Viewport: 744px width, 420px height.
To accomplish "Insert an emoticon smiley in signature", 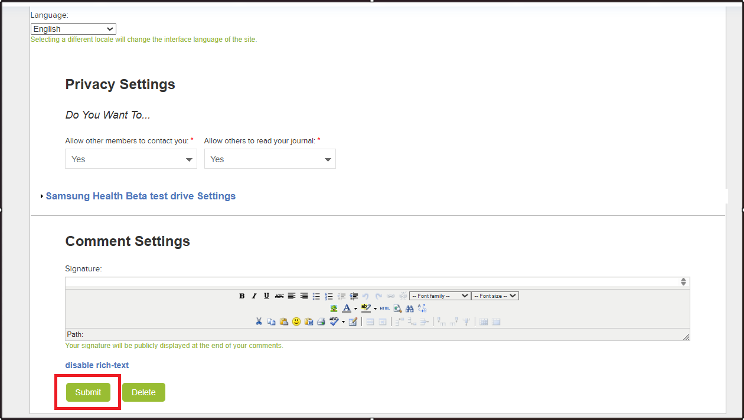I will coord(296,322).
